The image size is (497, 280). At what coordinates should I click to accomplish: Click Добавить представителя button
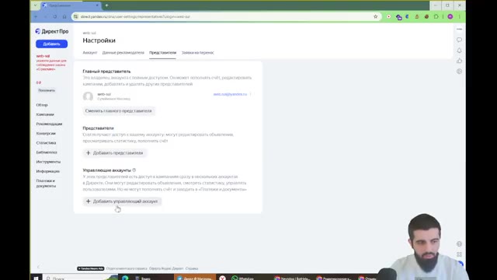point(114,153)
